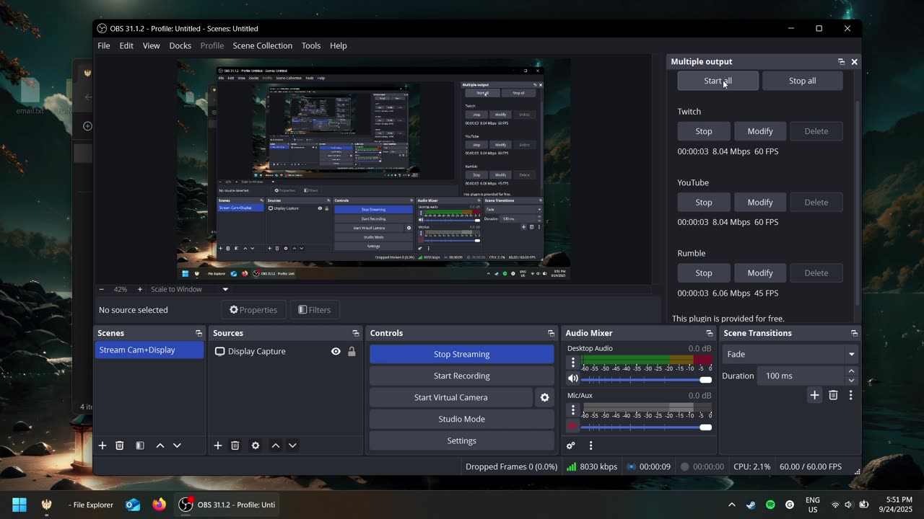Remove selected source using Sources trash icon
This screenshot has height=519, width=924.
pos(235,445)
